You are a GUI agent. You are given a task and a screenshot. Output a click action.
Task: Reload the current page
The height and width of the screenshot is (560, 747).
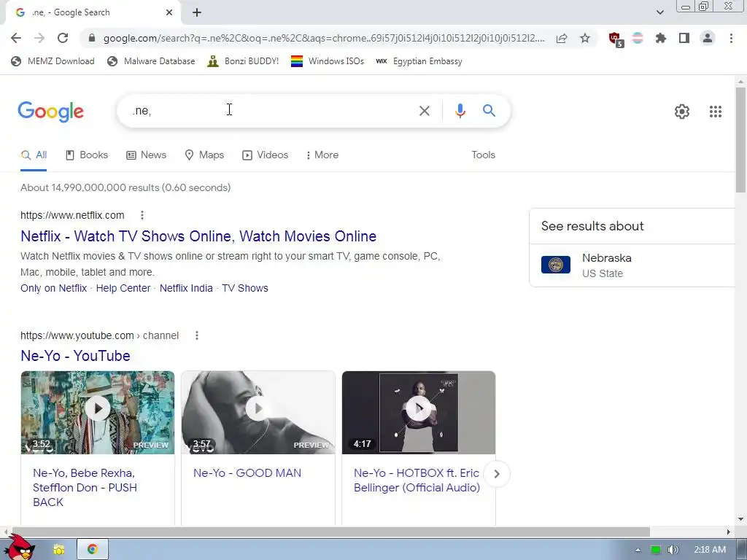coord(63,38)
